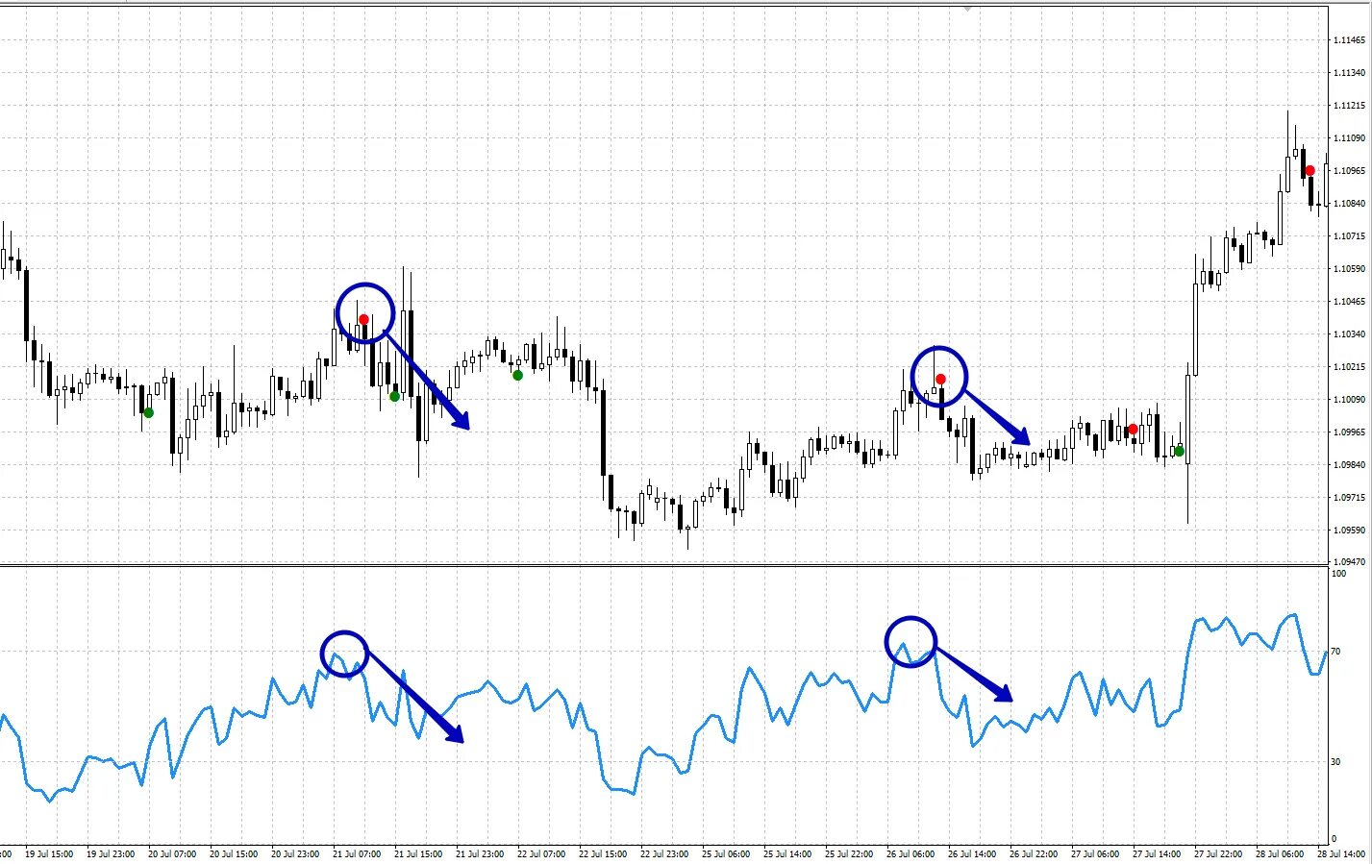This screenshot has height=864, width=1372.
Task: Click the 1.10465 price scale label
Action: coord(1349,302)
